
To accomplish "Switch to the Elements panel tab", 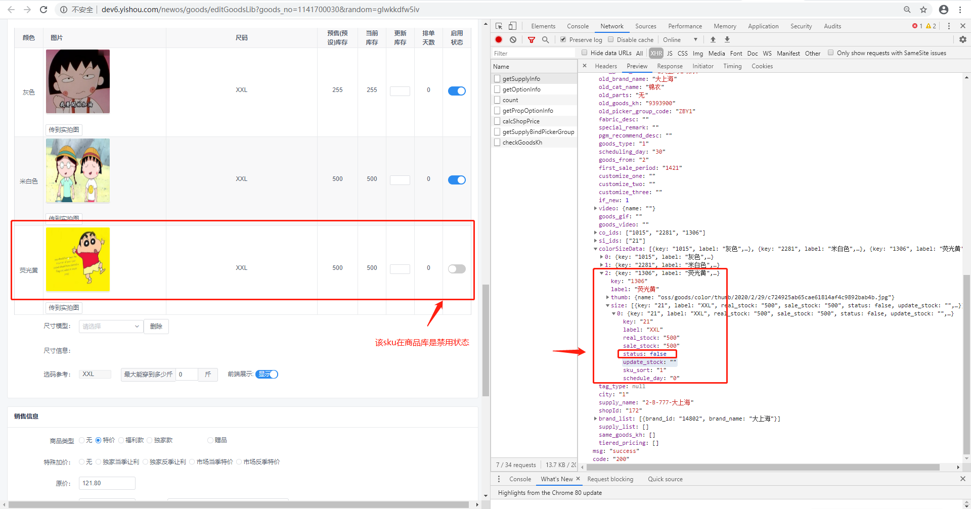I will coord(543,26).
